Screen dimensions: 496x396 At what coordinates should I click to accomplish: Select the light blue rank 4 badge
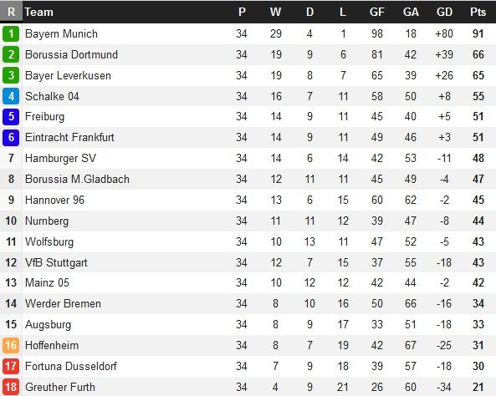[11, 96]
